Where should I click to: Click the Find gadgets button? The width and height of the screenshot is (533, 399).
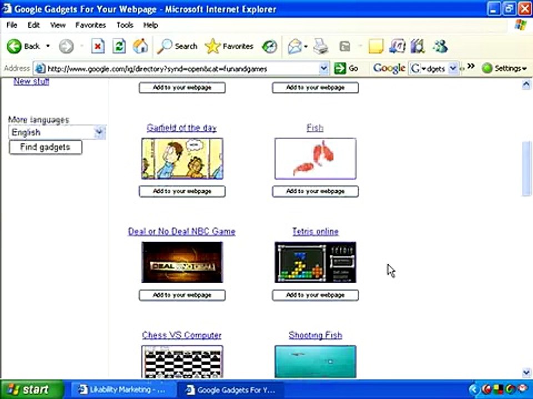[x=46, y=147]
